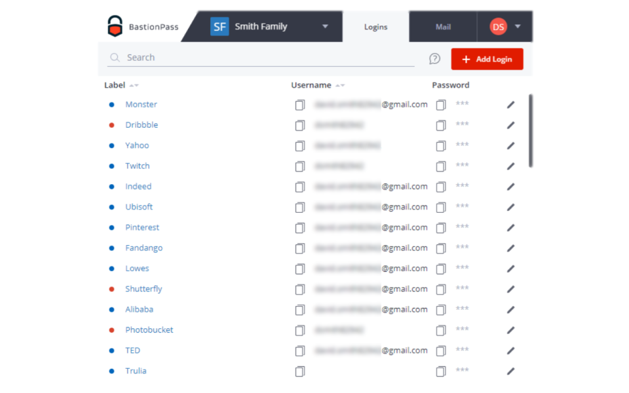The width and height of the screenshot is (629, 393).
Task: Edit the Alibaba login entry
Action: tap(510, 309)
